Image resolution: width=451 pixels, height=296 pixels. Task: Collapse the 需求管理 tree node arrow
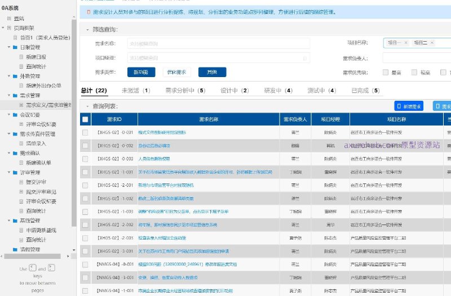coord(9,95)
